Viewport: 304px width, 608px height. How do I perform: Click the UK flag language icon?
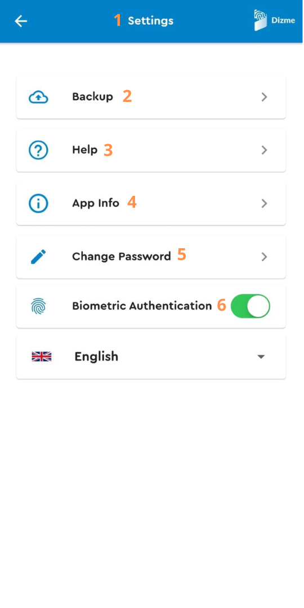(42, 357)
